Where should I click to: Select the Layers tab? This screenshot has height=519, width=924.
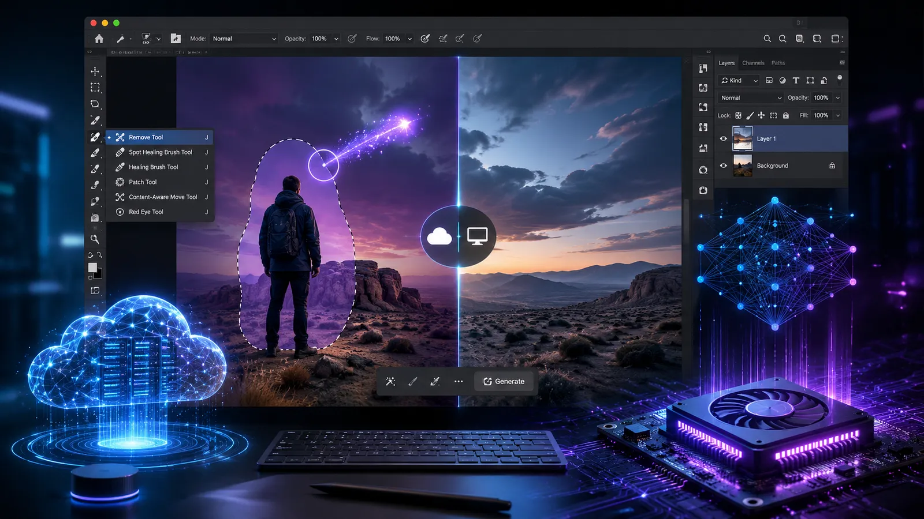[x=726, y=63]
